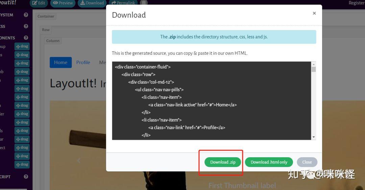Select the Profile nav pill in background
The height and width of the screenshot is (190, 365).
83,62
